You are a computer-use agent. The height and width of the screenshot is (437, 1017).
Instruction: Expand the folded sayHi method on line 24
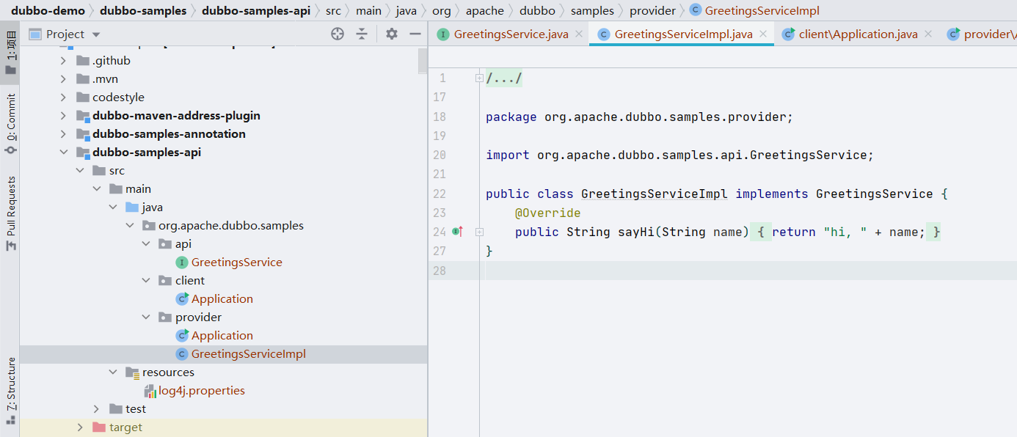(x=479, y=232)
